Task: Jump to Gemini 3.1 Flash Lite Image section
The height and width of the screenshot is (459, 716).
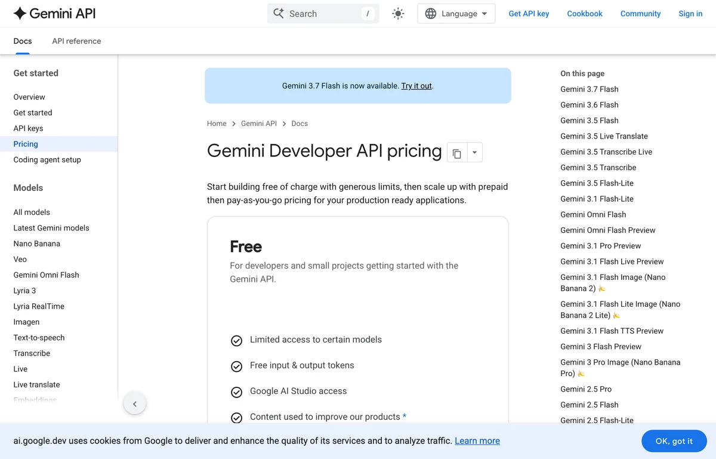Action: 621,309
